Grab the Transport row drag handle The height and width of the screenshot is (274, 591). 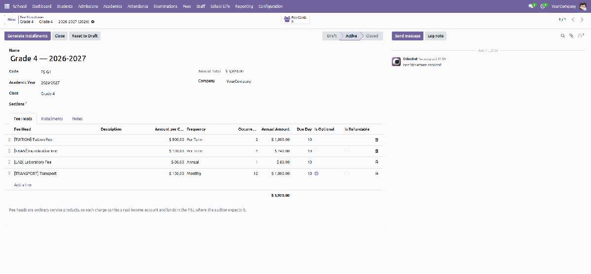coord(9,173)
